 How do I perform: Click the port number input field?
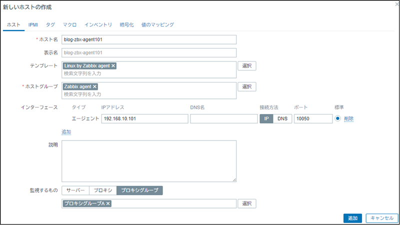click(313, 118)
